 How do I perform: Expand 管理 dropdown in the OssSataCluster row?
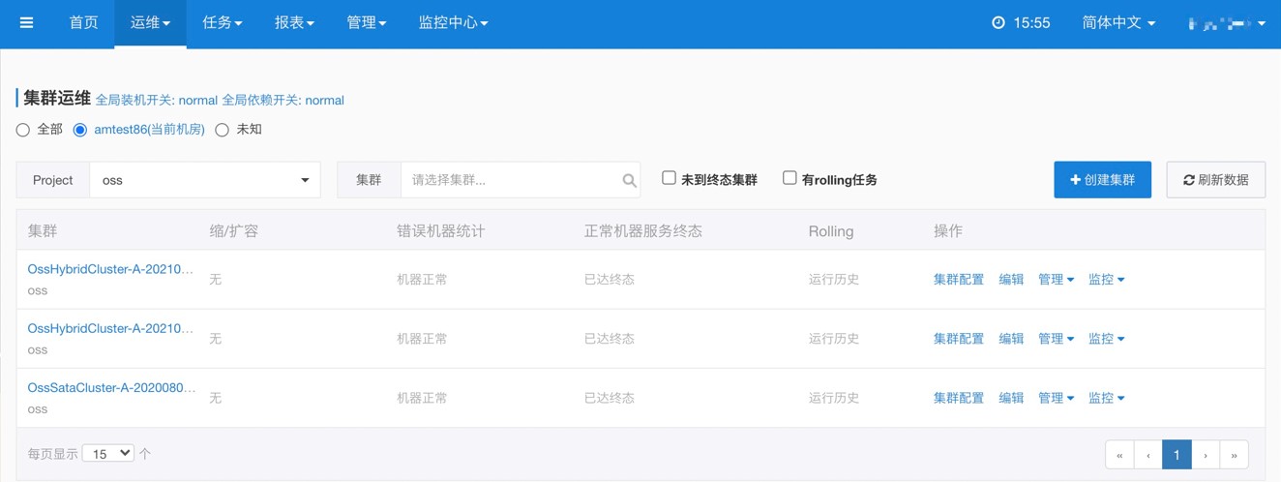[1056, 397]
